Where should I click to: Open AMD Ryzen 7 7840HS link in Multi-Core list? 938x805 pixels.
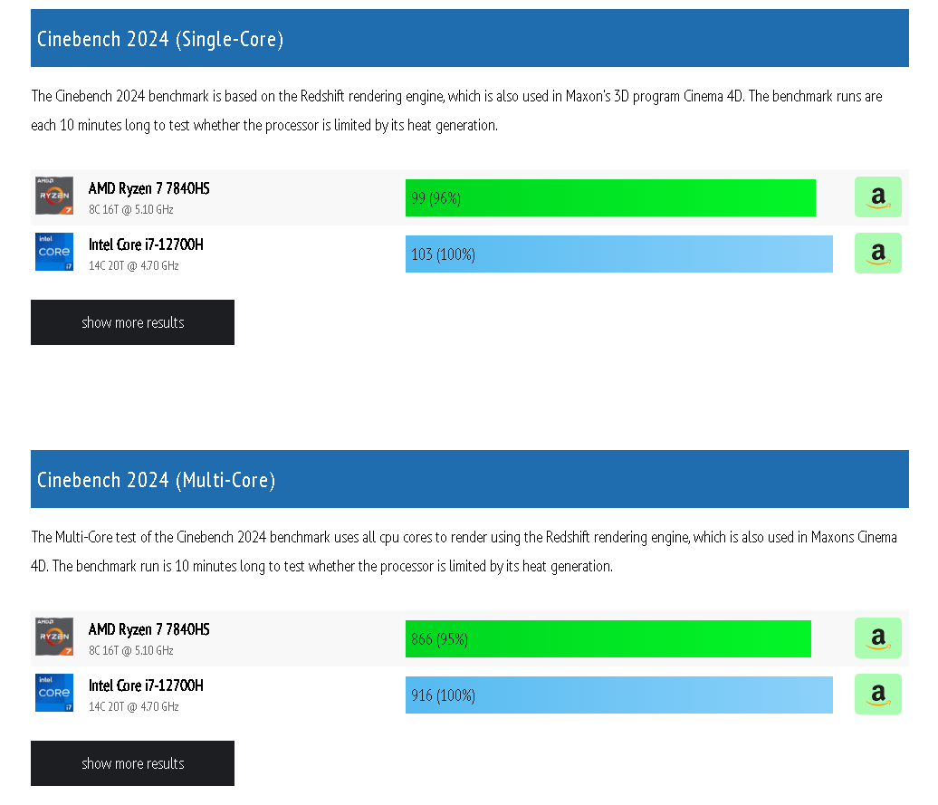(149, 629)
